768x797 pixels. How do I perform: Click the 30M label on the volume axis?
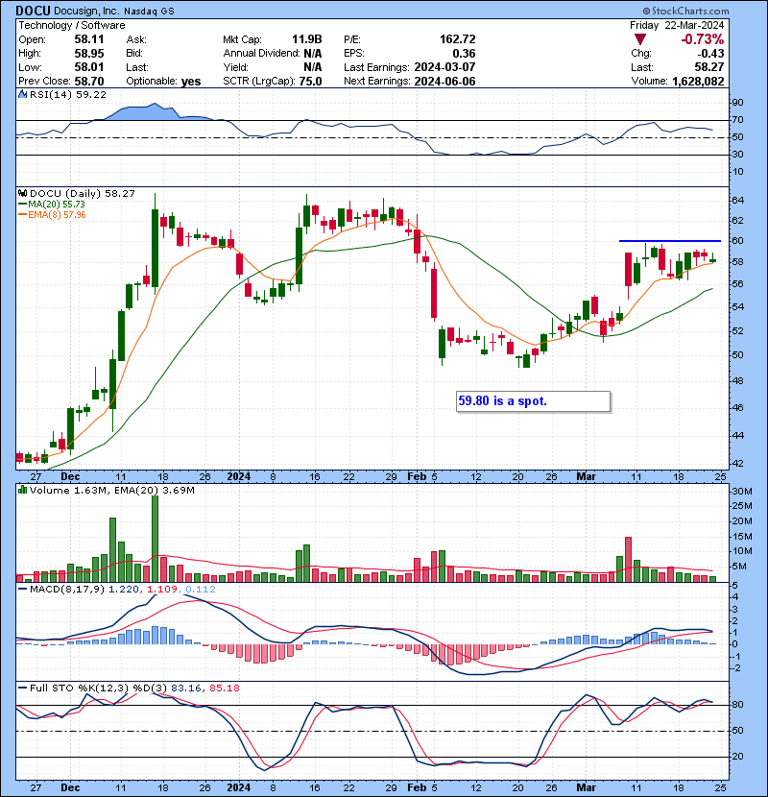(741, 492)
